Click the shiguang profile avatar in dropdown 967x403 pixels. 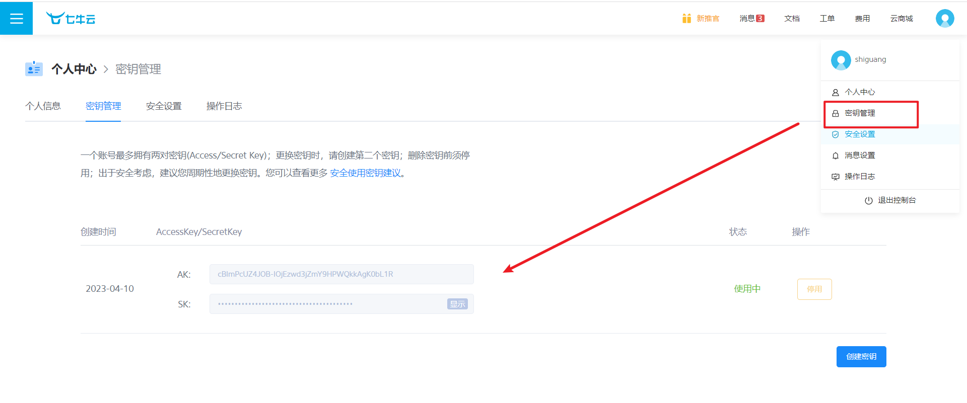(841, 60)
